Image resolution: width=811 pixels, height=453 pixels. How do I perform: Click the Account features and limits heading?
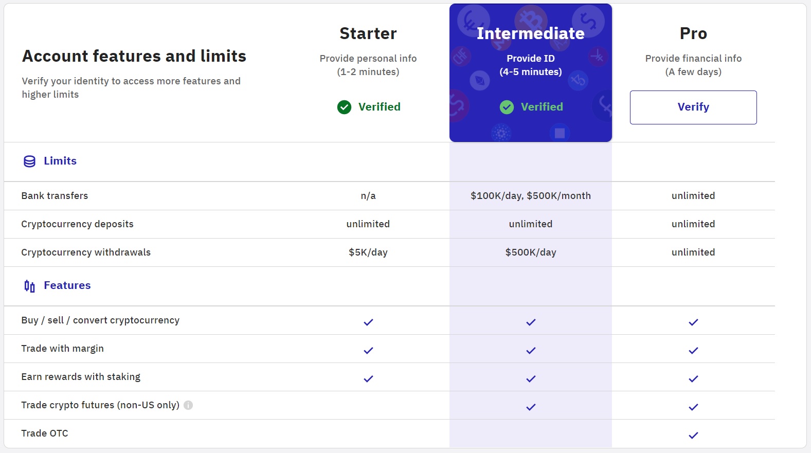coord(134,56)
